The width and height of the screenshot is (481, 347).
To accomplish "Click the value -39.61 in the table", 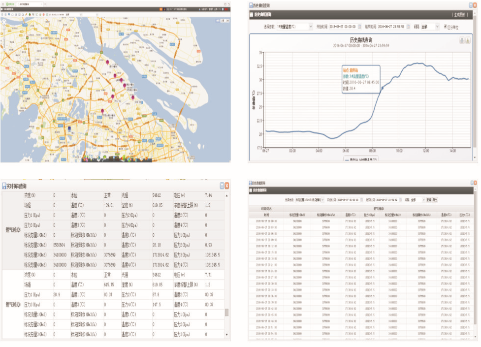I will pyautogui.click(x=109, y=205).
